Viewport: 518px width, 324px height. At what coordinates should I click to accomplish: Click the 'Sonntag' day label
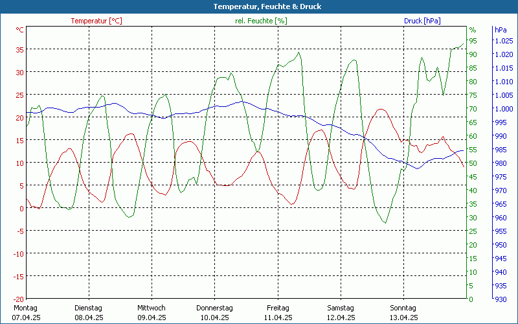click(403, 308)
